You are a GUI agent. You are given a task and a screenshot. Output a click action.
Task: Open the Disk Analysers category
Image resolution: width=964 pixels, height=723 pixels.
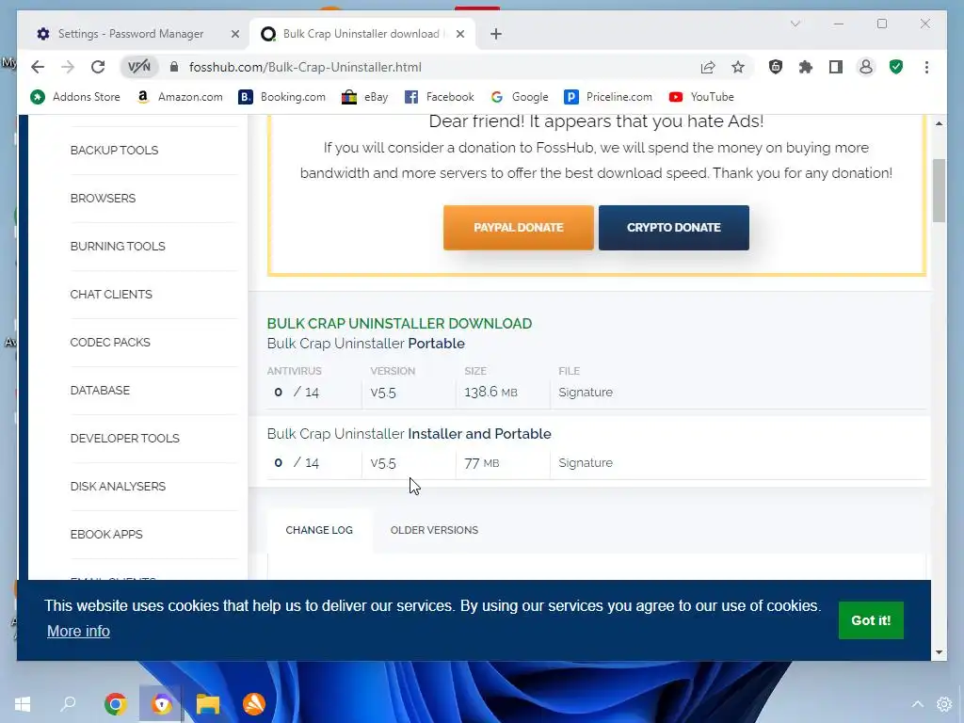[x=118, y=486]
